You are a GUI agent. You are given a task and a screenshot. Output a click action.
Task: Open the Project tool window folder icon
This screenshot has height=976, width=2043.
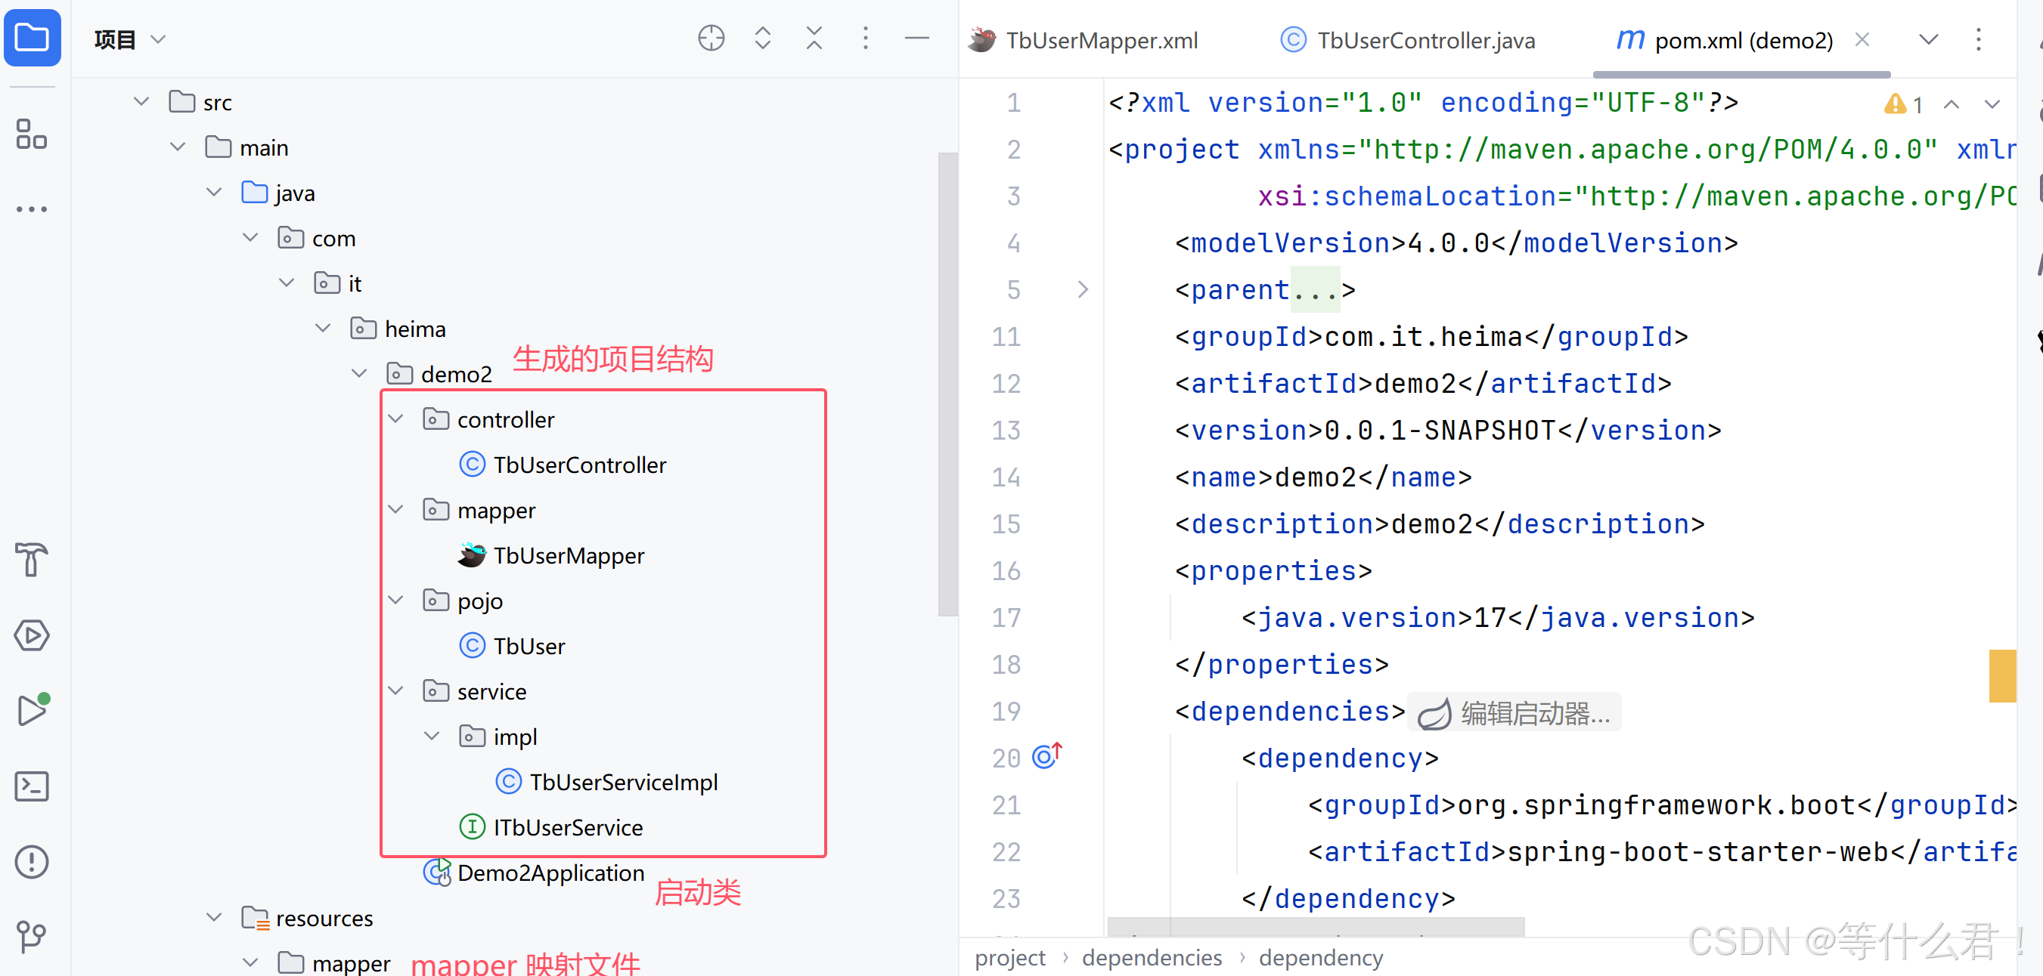click(x=32, y=37)
